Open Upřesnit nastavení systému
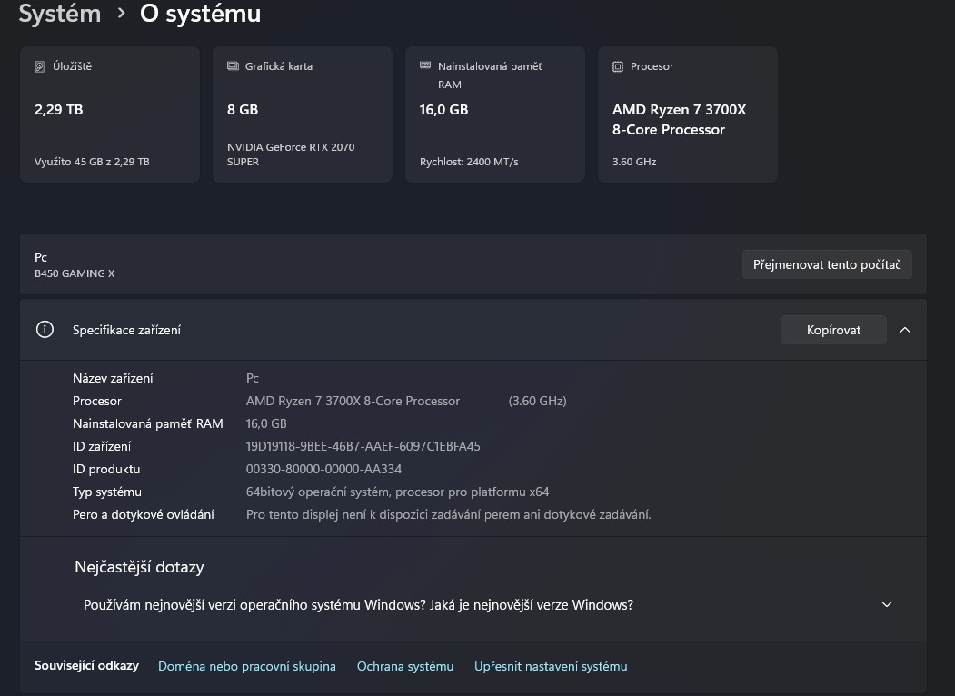955x696 pixels. coord(550,665)
